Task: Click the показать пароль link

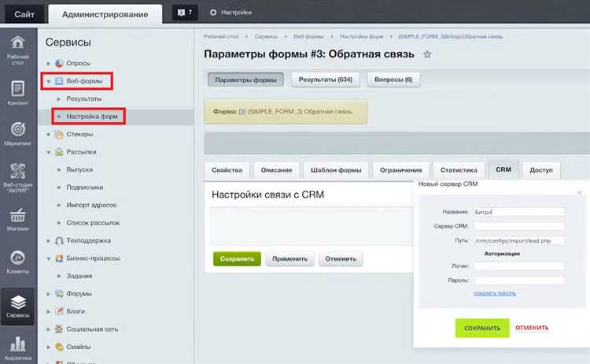Action: 495,293
